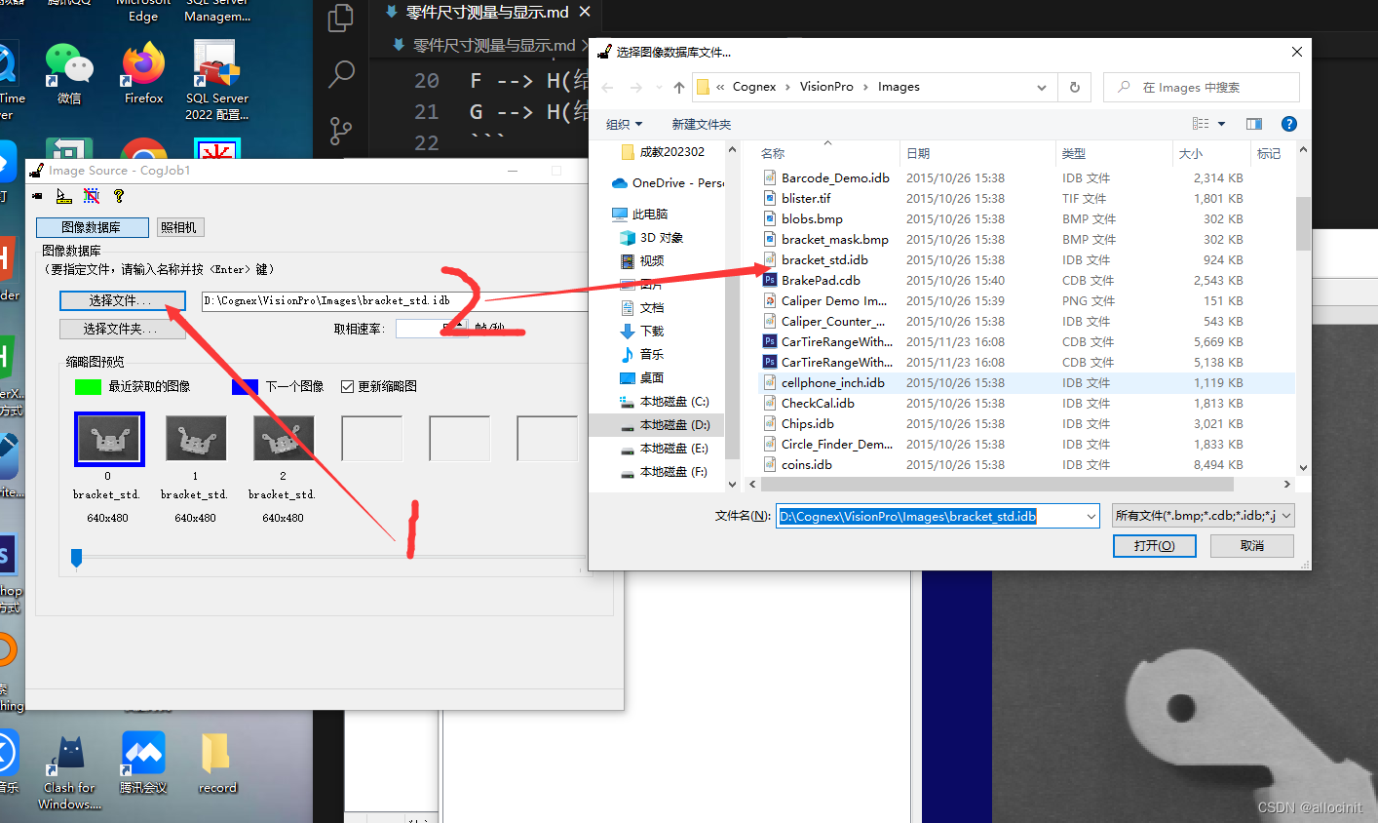Click the calibration ruler icon in Image Source toolbar

pyautogui.click(x=63, y=197)
